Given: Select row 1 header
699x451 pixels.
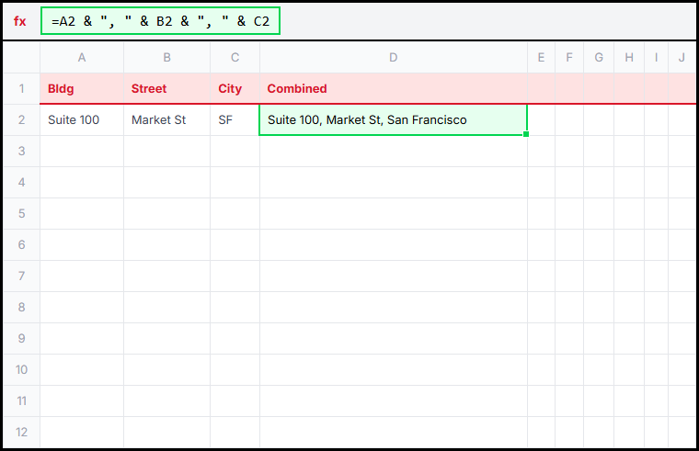Looking at the screenshot, I should coord(21,89).
